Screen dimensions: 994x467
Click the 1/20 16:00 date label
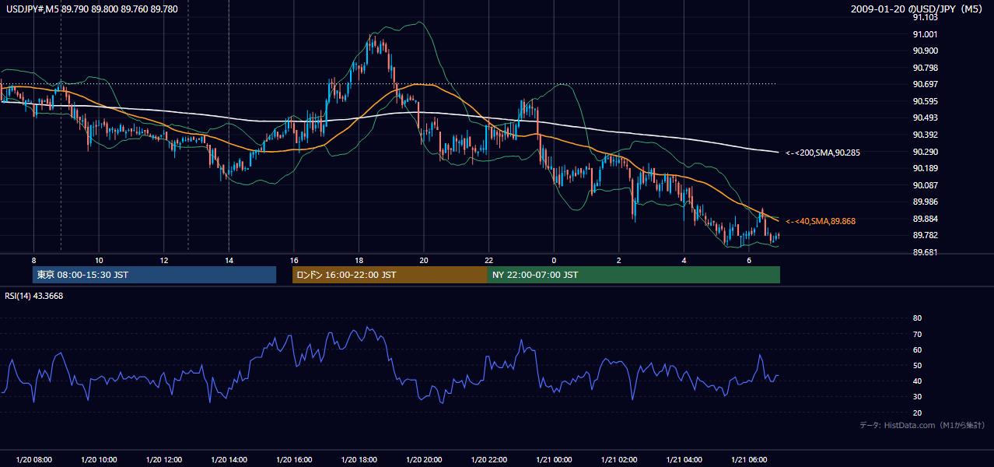click(293, 459)
